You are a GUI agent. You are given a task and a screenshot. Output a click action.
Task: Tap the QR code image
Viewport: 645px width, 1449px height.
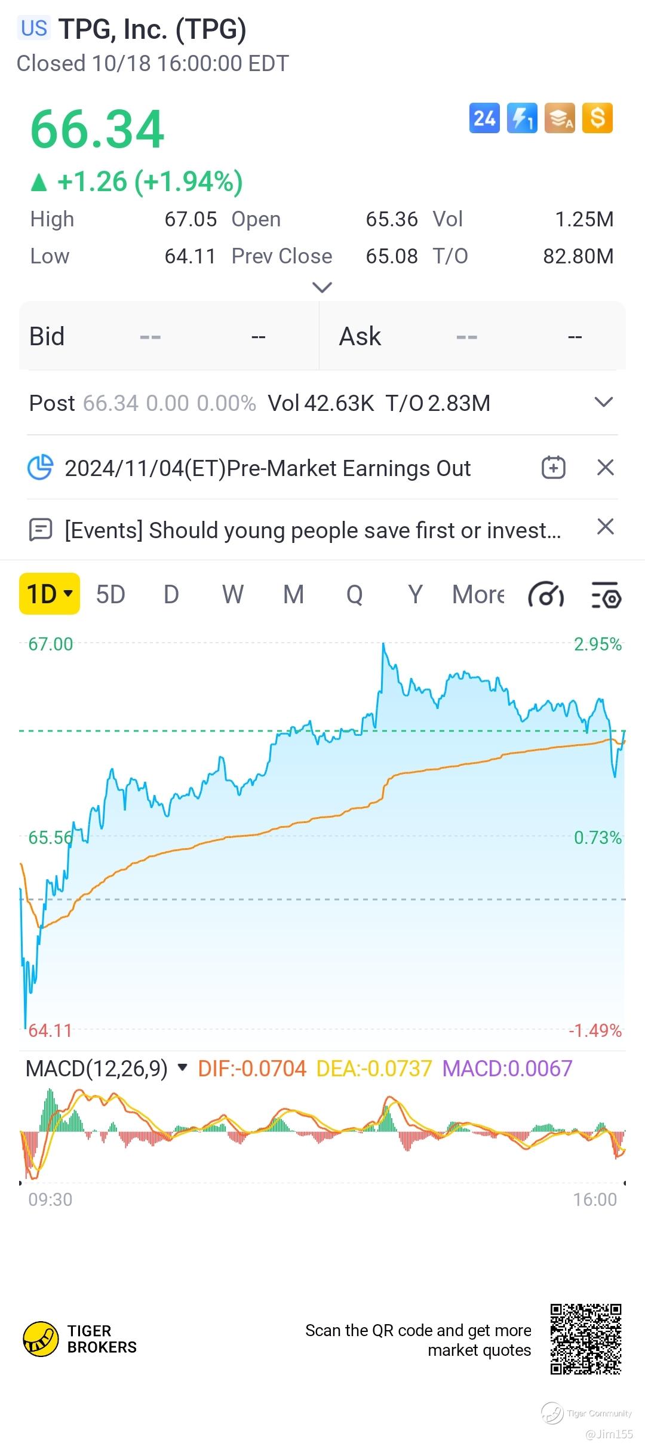click(585, 1340)
